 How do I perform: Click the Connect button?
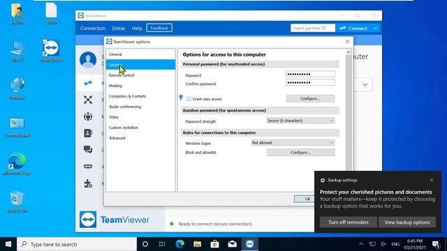point(354,28)
